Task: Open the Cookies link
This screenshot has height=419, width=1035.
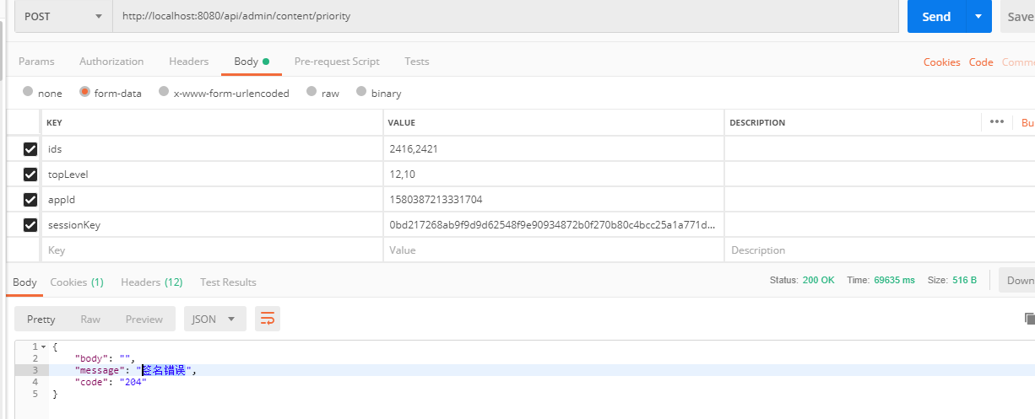Action: pyautogui.click(x=941, y=62)
